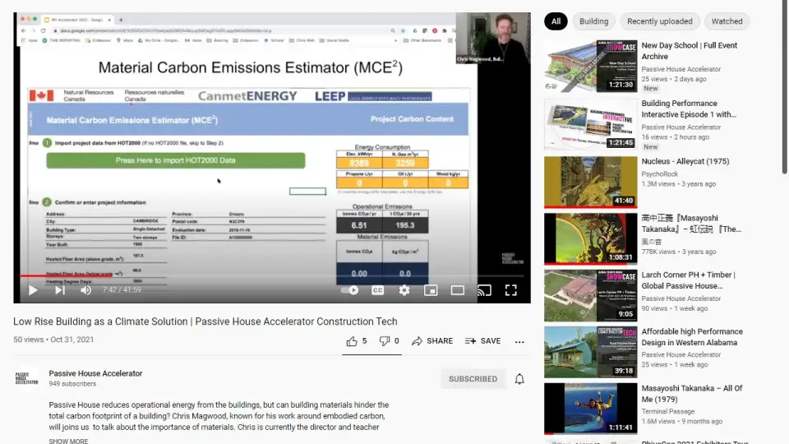Switch to miniplayer mode
Viewport: 789px width, 444px height.
pos(431,290)
